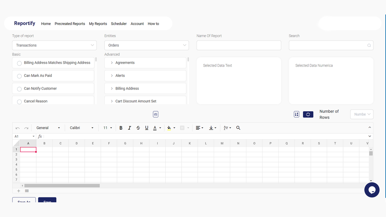The width and height of the screenshot is (386, 217).
Task: Open the filter icon above the spreadsheet
Action: coord(155,114)
